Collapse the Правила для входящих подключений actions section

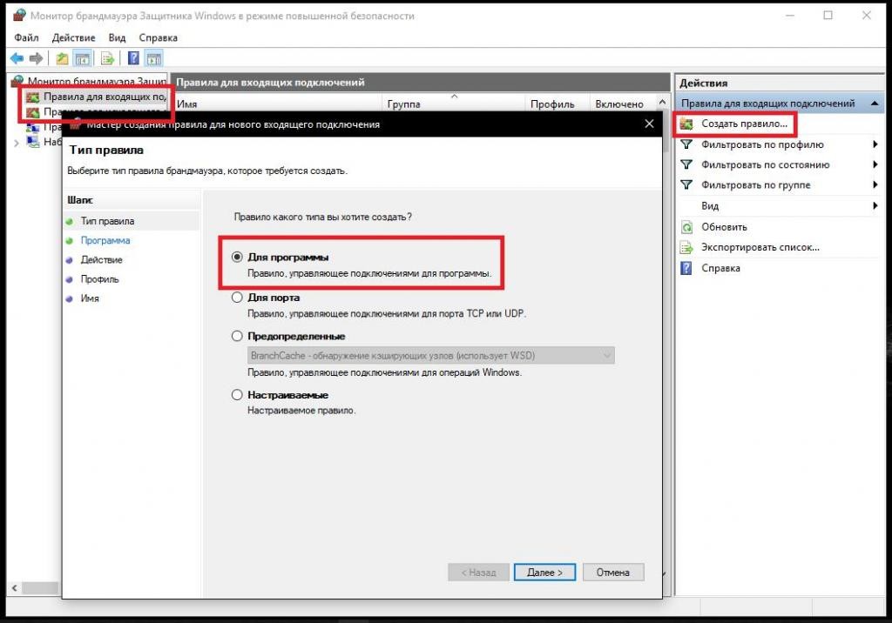(x=874, y=104)
